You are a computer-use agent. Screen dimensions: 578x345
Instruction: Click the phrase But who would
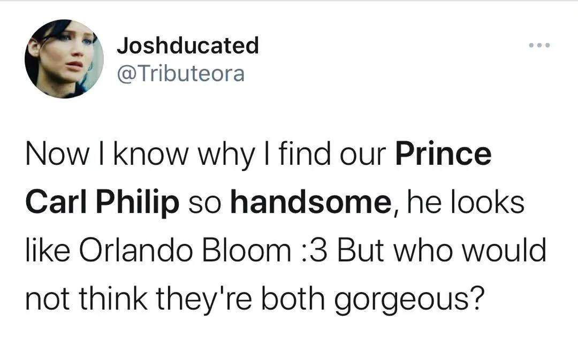[x=441, y=250]
